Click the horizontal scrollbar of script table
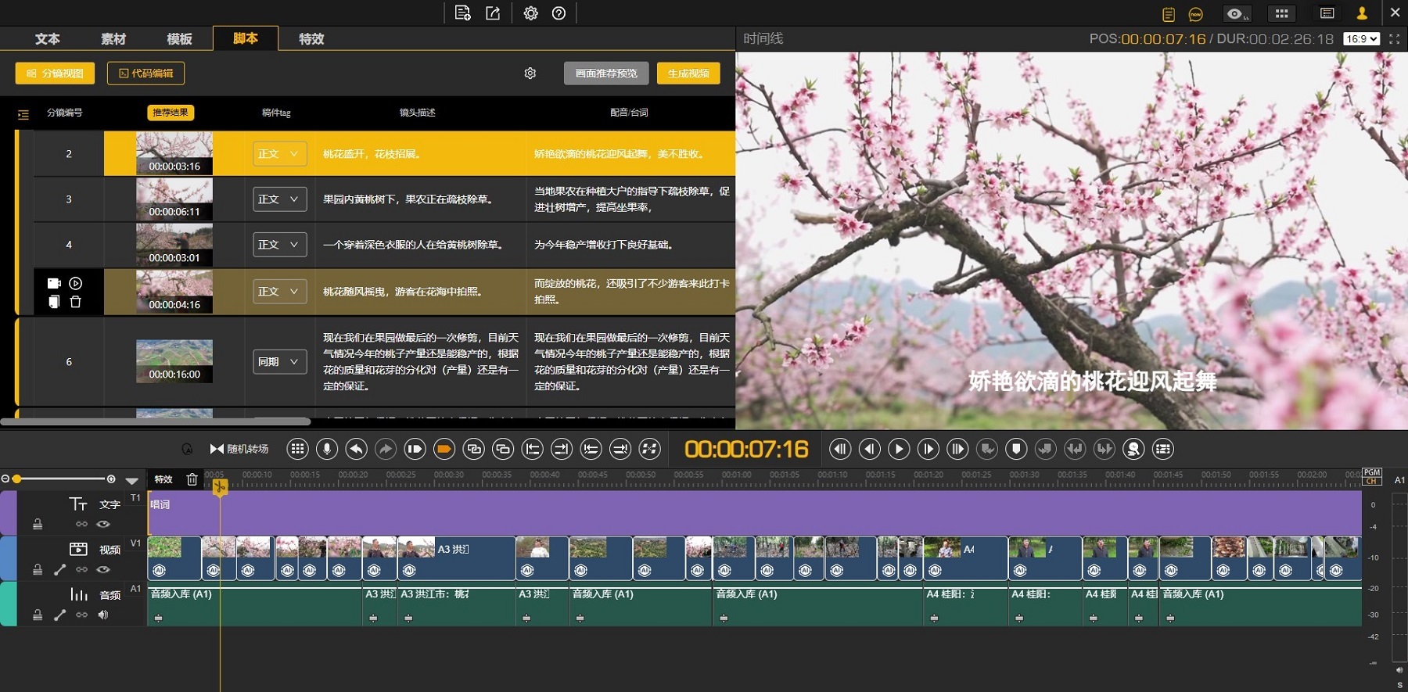The width and height of the screenshot is (1408, 692). click(156, 421)
